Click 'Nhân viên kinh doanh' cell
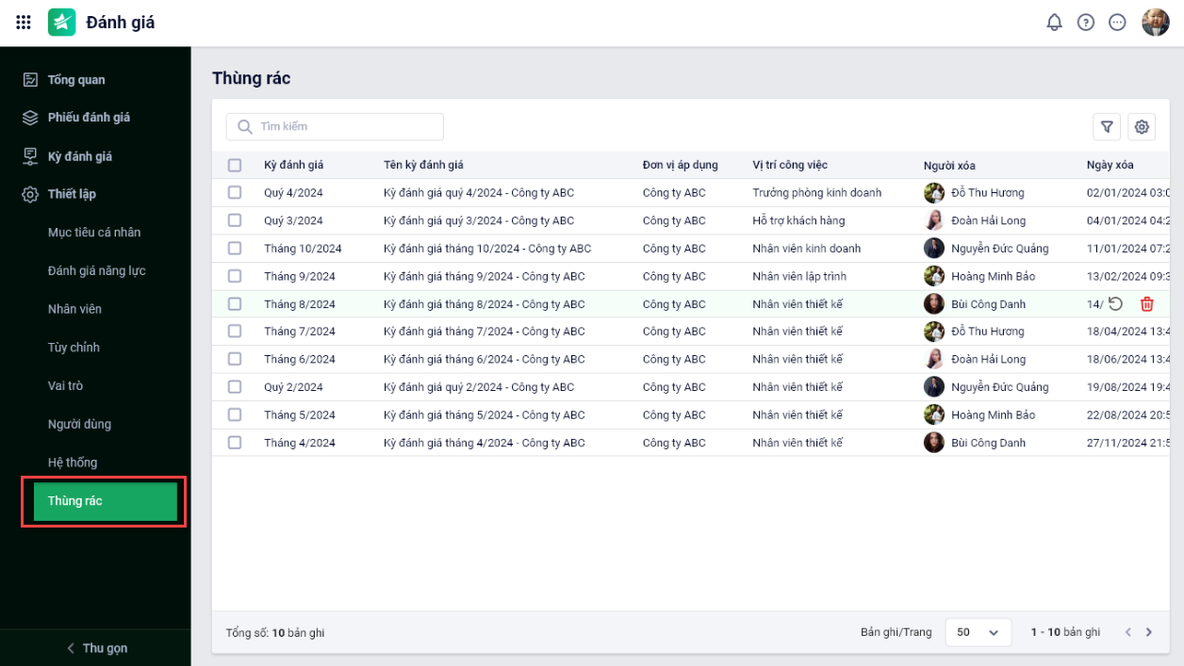The height and width of the screenshot is (666, 1184). point(807,249)
